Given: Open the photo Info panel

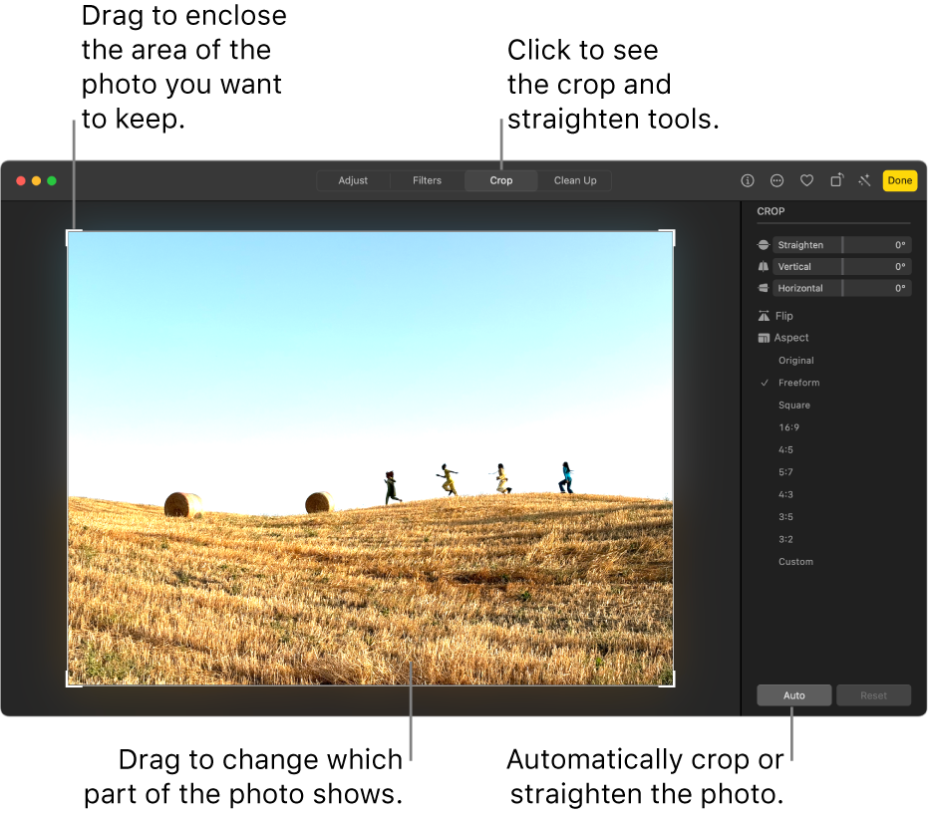Looking at the screenshot, I should click(x=747, y=180).
